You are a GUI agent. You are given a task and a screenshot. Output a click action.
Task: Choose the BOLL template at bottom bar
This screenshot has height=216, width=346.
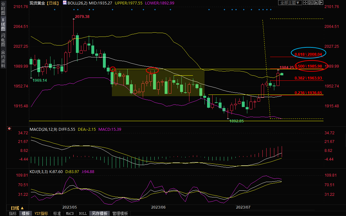(83, 213)
